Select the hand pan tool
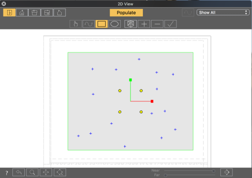Screen dimensions: 252x178 [x=76, y=24]
